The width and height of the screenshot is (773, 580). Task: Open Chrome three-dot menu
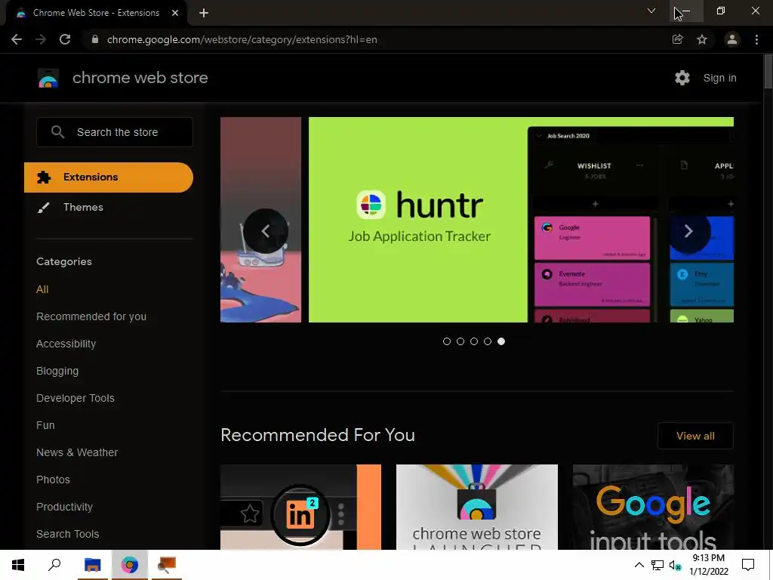click(756, 39)
